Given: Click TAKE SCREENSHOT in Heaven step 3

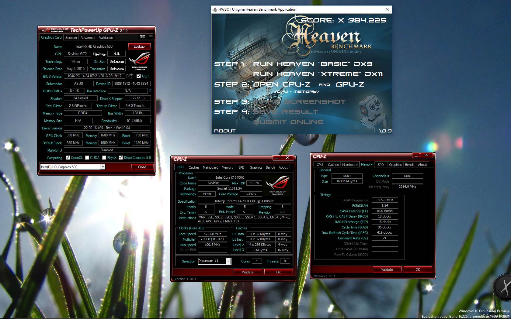Looking at the screenshot, I should tap(299, 102).
